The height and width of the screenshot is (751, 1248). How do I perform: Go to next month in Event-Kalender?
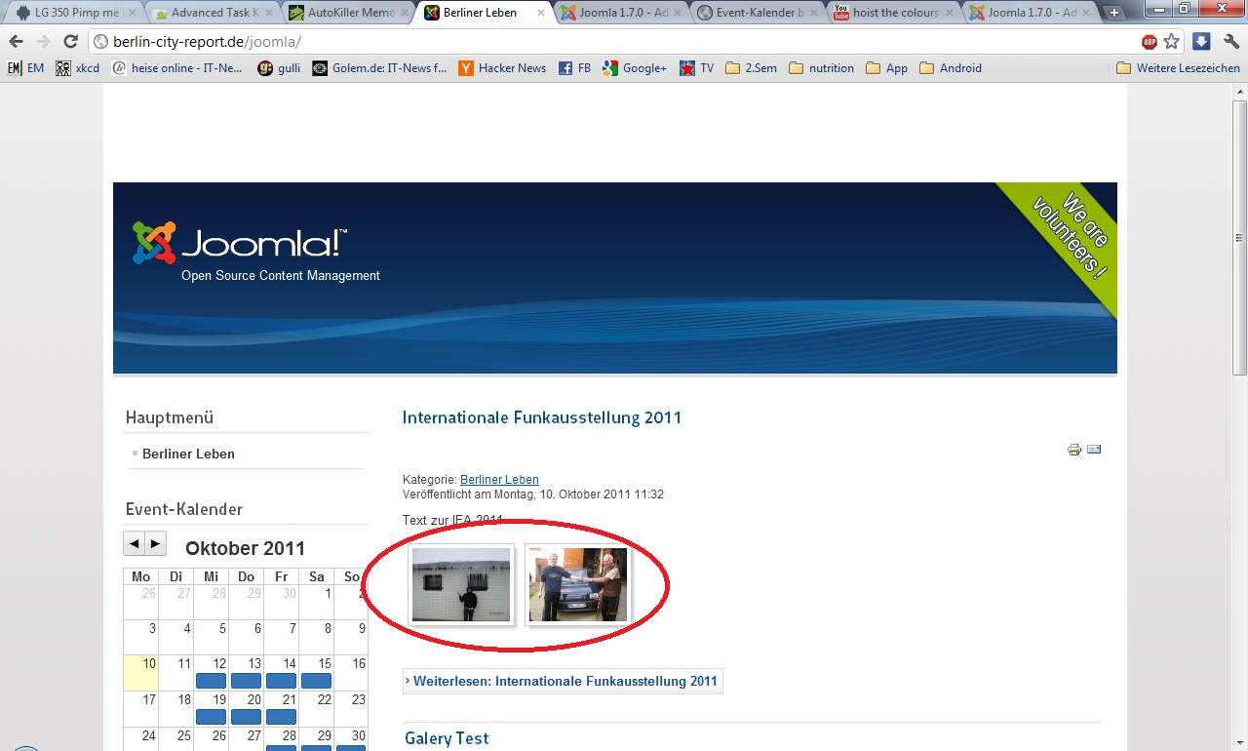156,543
